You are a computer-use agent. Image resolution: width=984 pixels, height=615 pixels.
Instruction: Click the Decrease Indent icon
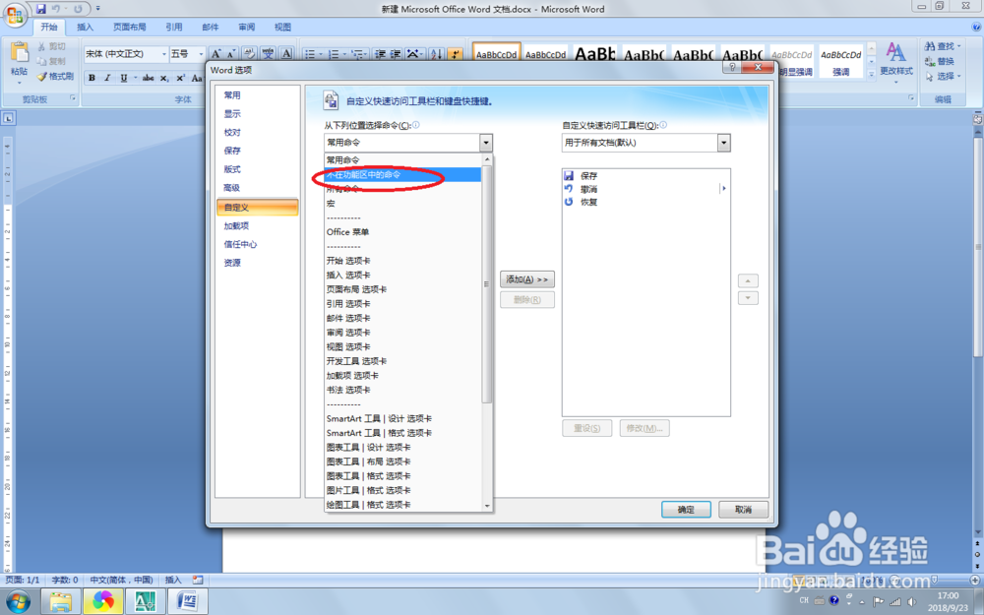tap(380, 54)
